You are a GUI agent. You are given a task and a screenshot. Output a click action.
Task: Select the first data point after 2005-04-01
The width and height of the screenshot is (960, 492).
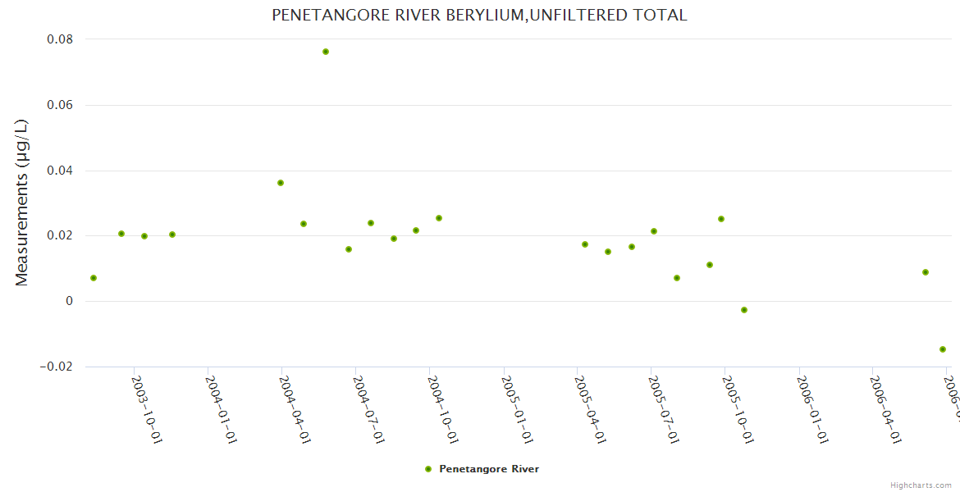click(585, 244)
